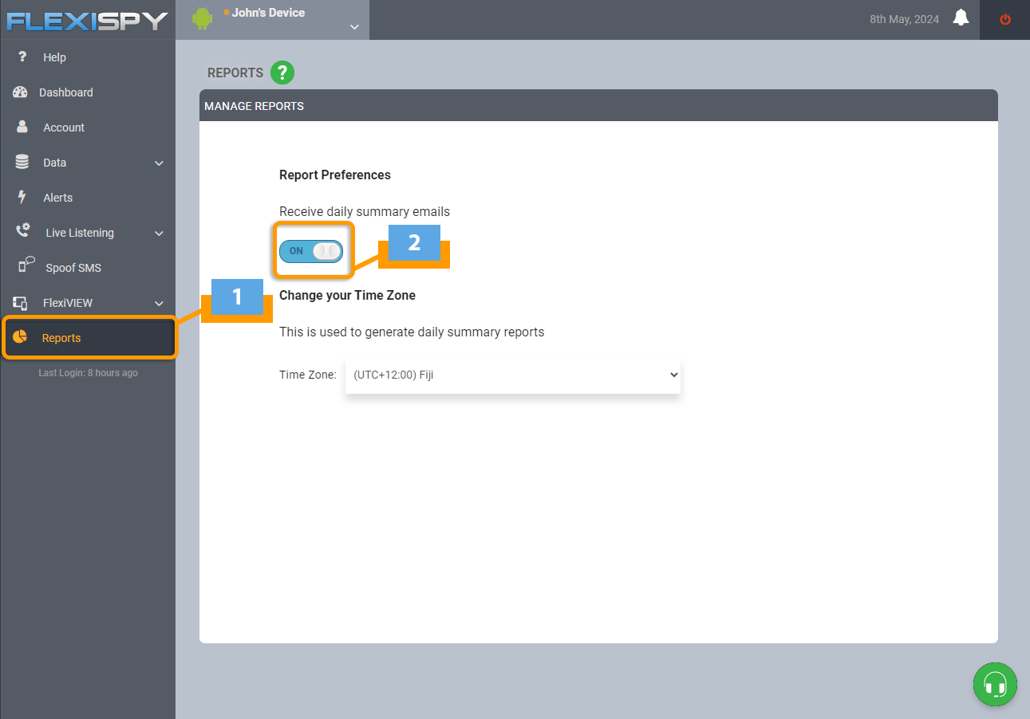This screenshot has width=1030, height=719.
Task: Click the MANAGE REPORTS panel header
Action: pos(598,105)
